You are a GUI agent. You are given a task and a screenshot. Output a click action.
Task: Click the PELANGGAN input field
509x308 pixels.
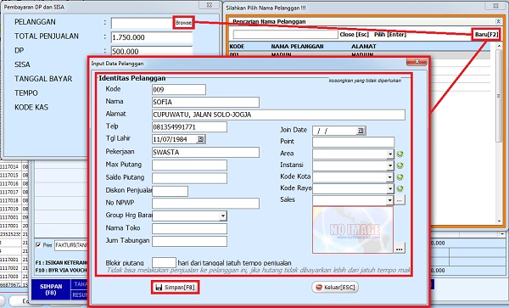click(x=143, y=23)
